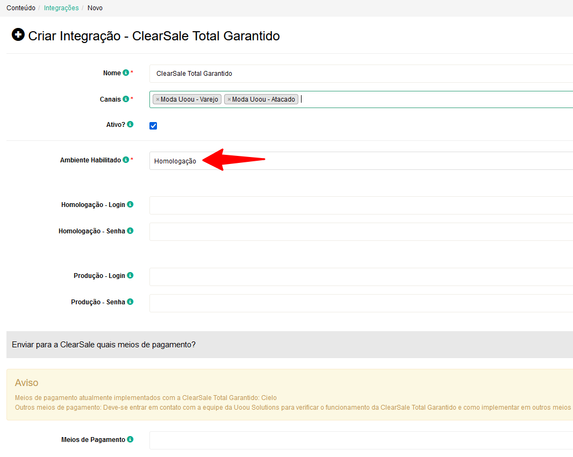Uncheck the Ativo? checkbox
Image resolution: width=573 pixels, height=457 pixels.
point(153,126)
